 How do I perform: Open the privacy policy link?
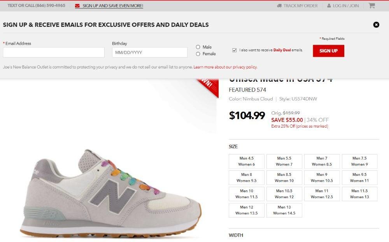point(225,67)
